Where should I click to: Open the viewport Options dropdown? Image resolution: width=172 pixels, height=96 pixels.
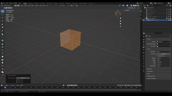click(139, 8)
